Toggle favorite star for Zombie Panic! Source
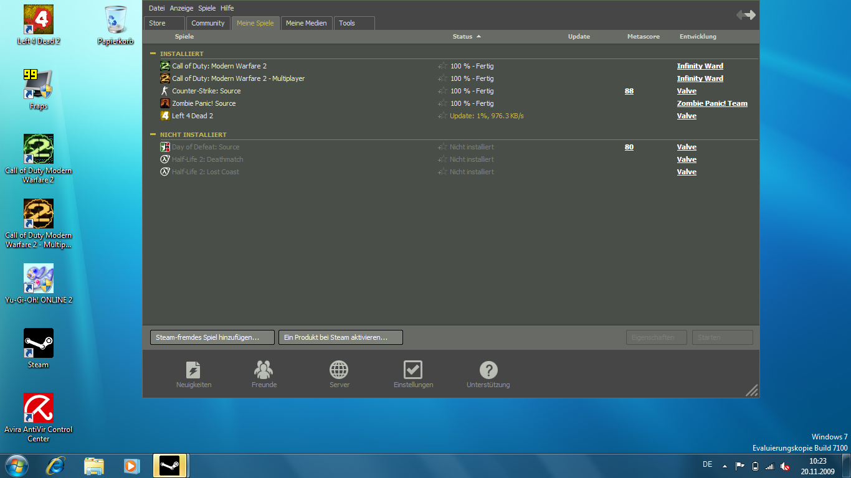The width and height of the screenshot is (851, 478). pyautogui.click(x=443, y=103)
